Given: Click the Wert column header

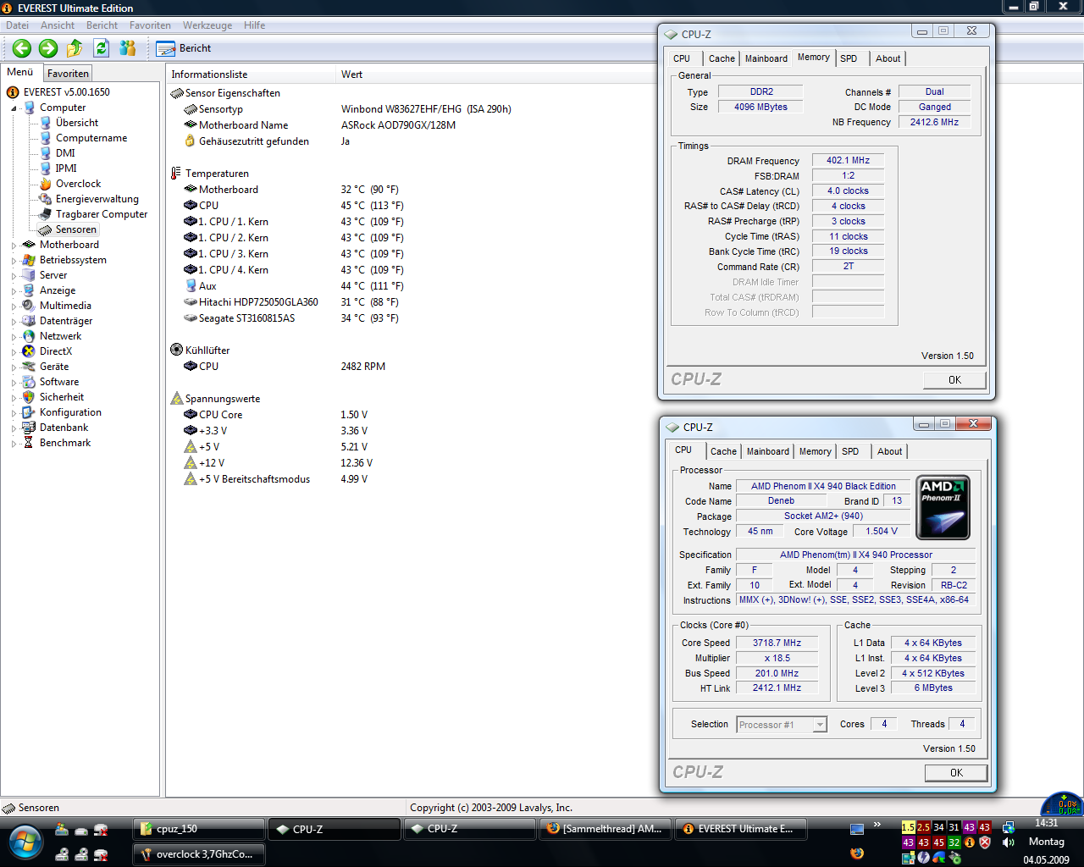Looking at the screenshot, I should click(351, 75).
